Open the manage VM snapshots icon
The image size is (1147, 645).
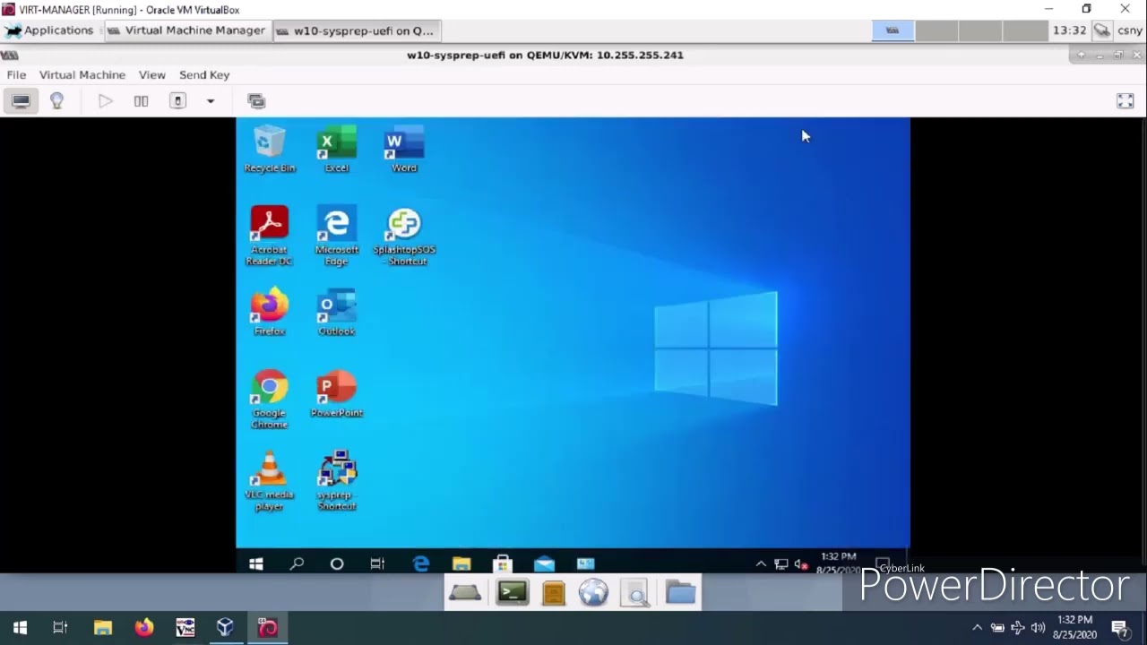[x=256, y=101]
